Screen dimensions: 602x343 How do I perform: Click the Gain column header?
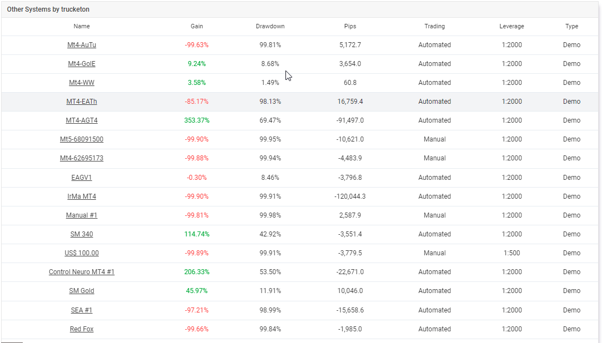pyautogui.click(x=197, y=26)
